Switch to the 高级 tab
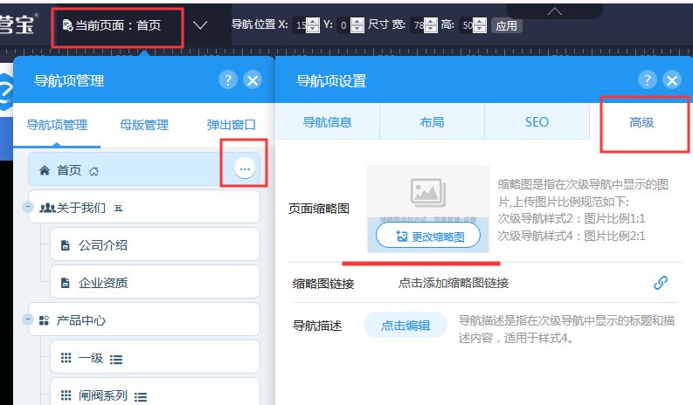 point(641,122)
